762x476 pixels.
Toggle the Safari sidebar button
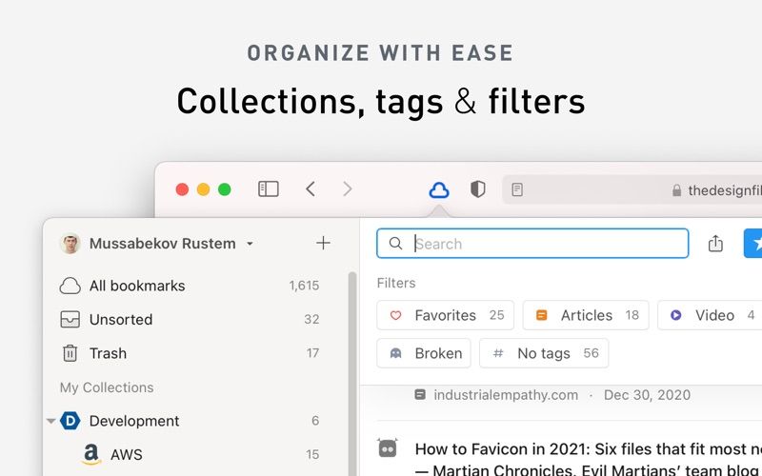[269, 188]
